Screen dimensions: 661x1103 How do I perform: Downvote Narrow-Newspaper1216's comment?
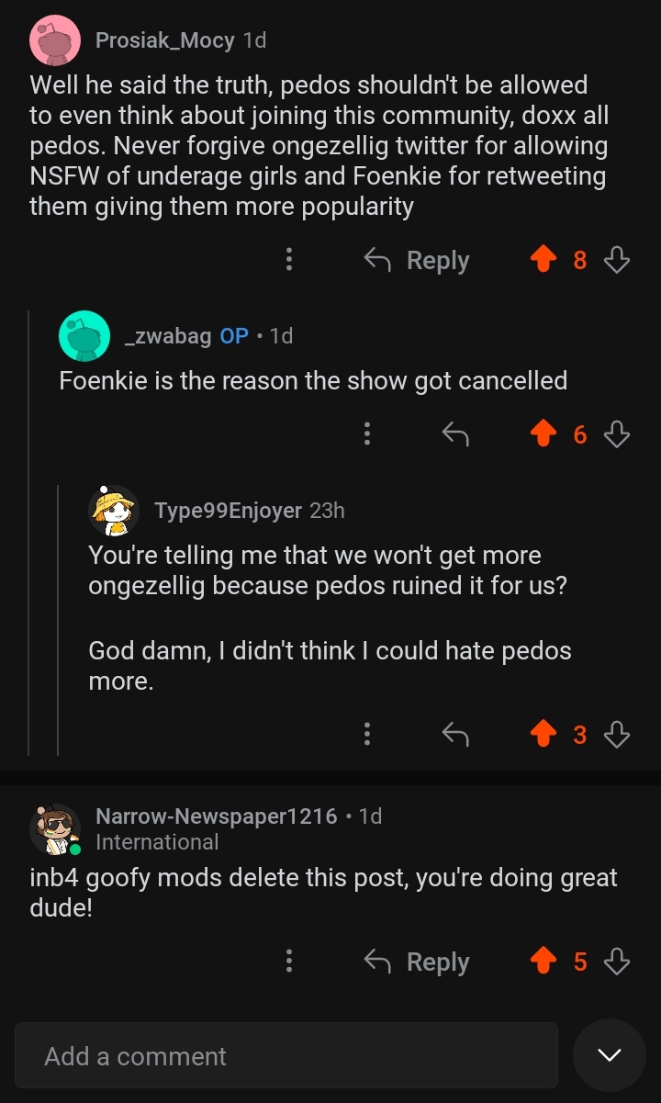(617, 962)
